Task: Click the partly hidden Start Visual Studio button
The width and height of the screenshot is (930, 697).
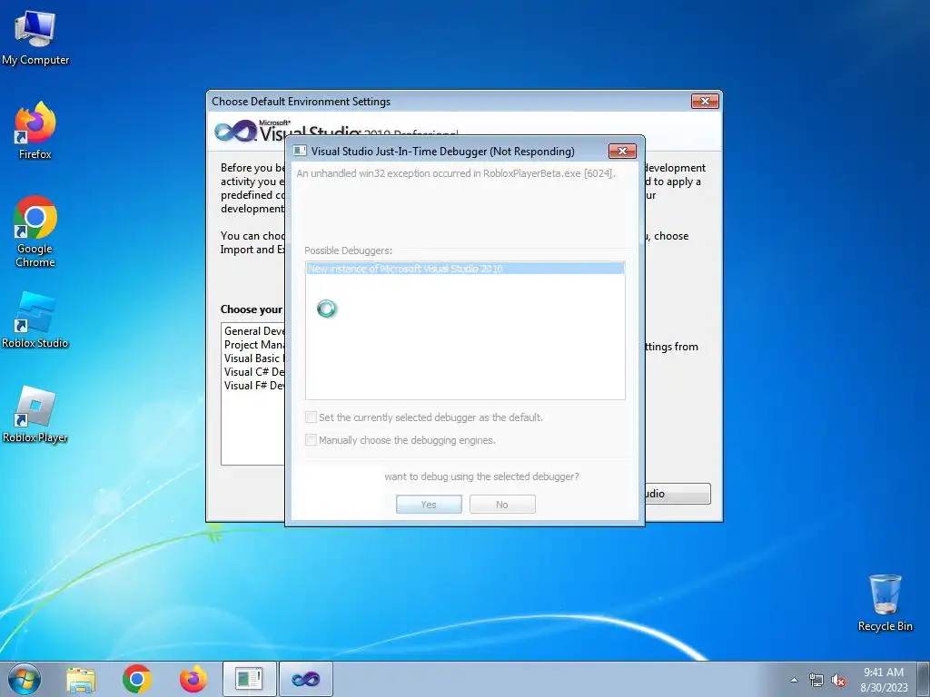Action: click(x=678, y=494)
